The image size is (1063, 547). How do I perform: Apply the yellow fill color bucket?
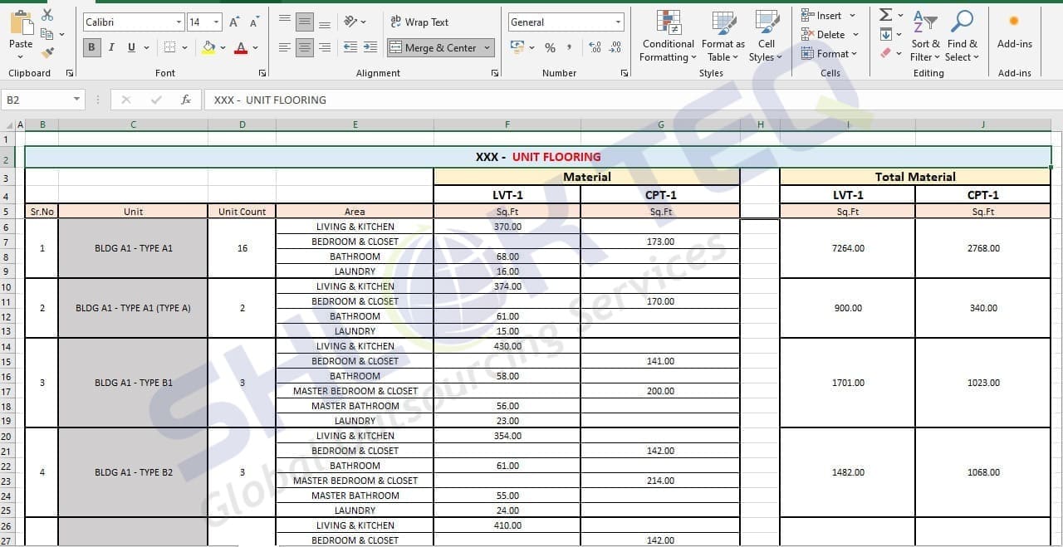(x=208, y=47)
